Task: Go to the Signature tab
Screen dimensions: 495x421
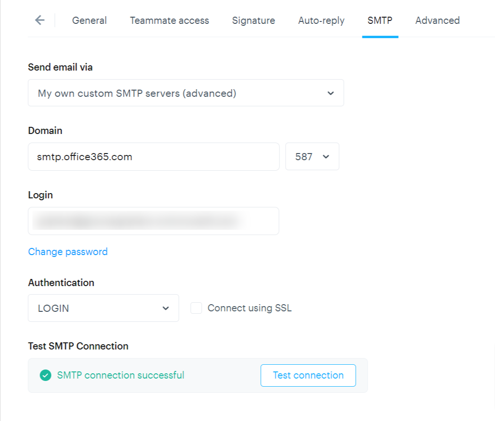Action: click(253, 21)
